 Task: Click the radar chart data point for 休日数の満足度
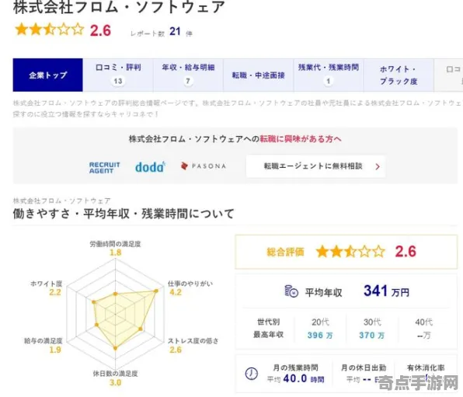[116, 348]
